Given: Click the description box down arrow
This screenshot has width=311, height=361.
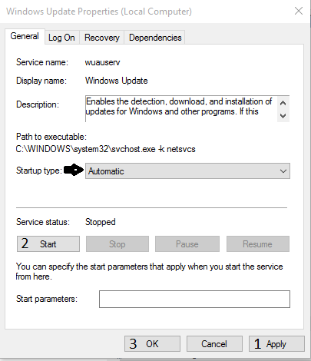Looking at the screenshot, I should (283, 116).
